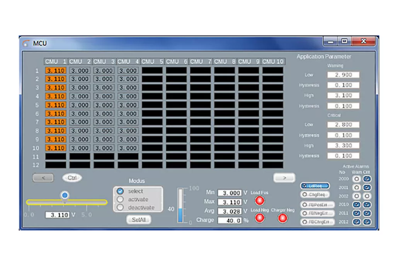The width and height of the screenshot is (398, 266).
Task: Click the Warning Low value field 2.900
Action: [x=343, y=75]
